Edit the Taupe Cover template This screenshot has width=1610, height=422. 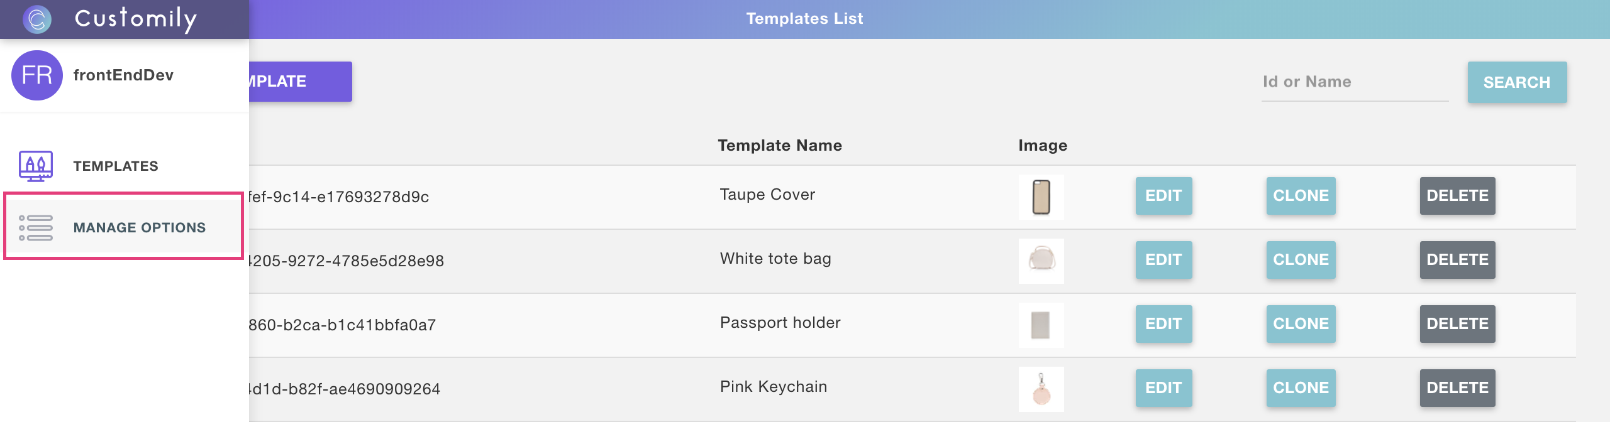pos(1163,196)
